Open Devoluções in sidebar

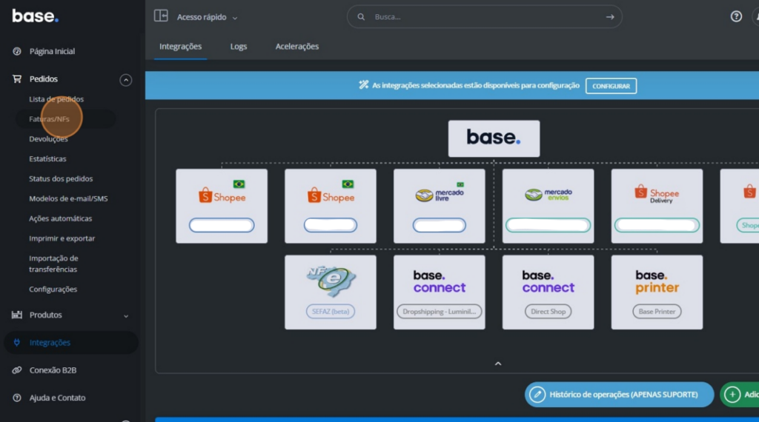coord(48,138)
